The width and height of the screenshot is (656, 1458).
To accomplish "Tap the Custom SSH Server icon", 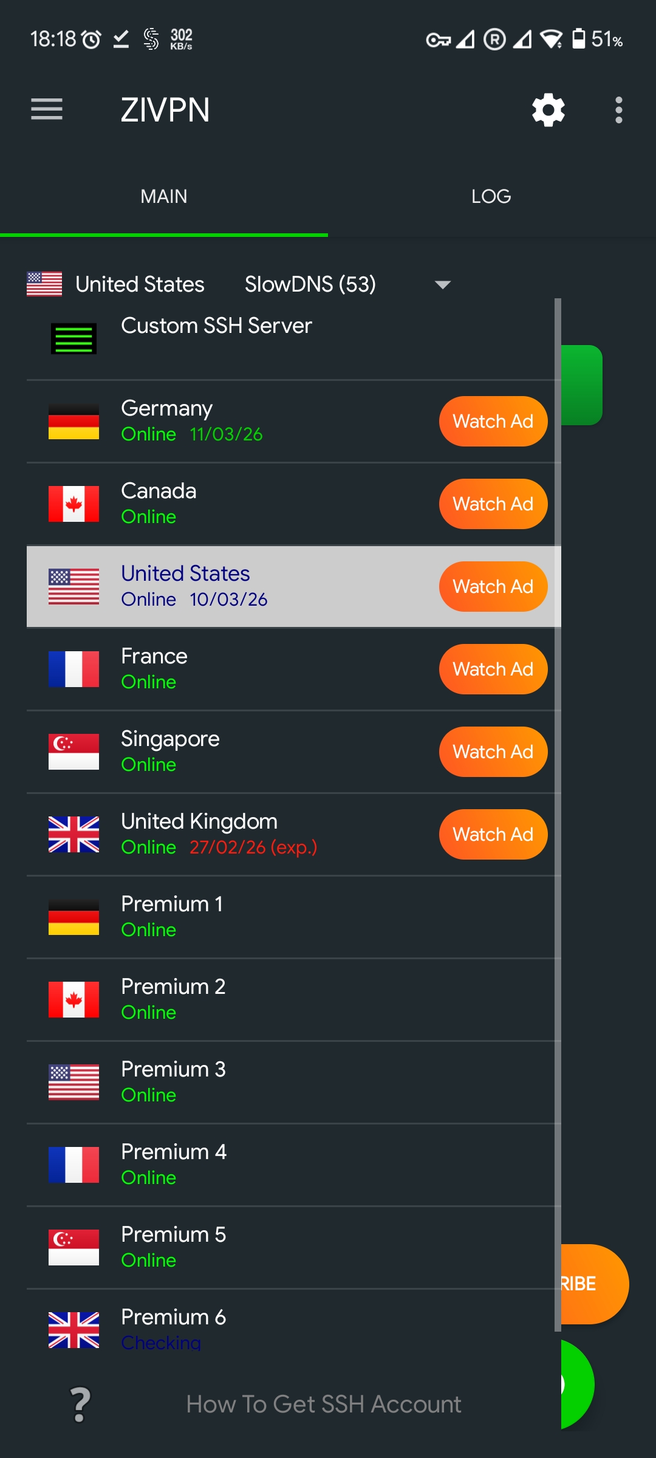I will [x=73, y=338].
